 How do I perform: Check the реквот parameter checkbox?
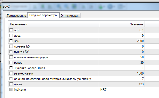click(11, 62)
